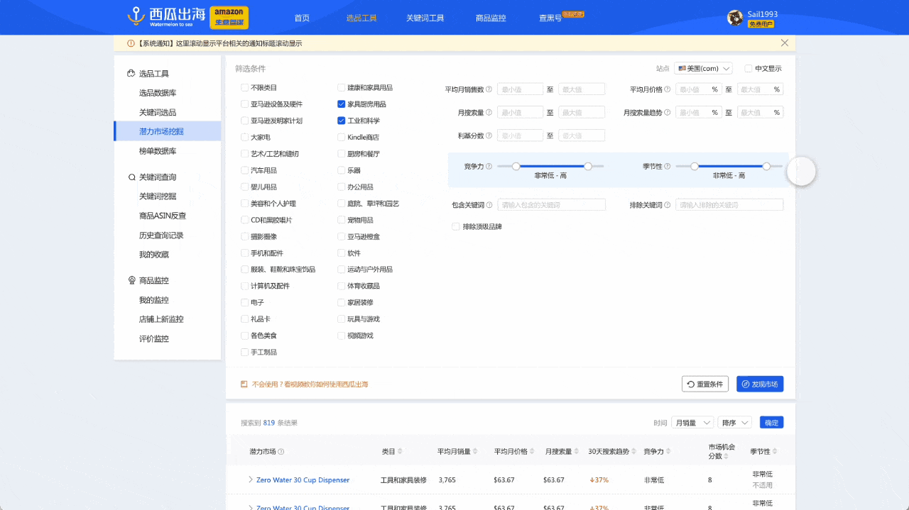Click help icon beside 竞争力 slider

[489, 166]
